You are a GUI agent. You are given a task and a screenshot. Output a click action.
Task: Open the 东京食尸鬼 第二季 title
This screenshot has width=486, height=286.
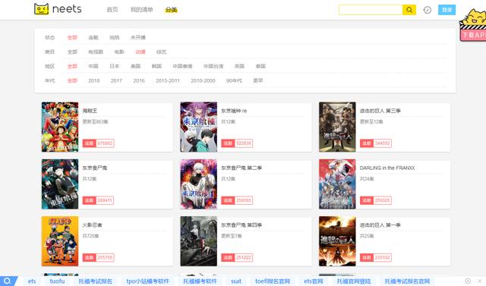tap(241, 168)
